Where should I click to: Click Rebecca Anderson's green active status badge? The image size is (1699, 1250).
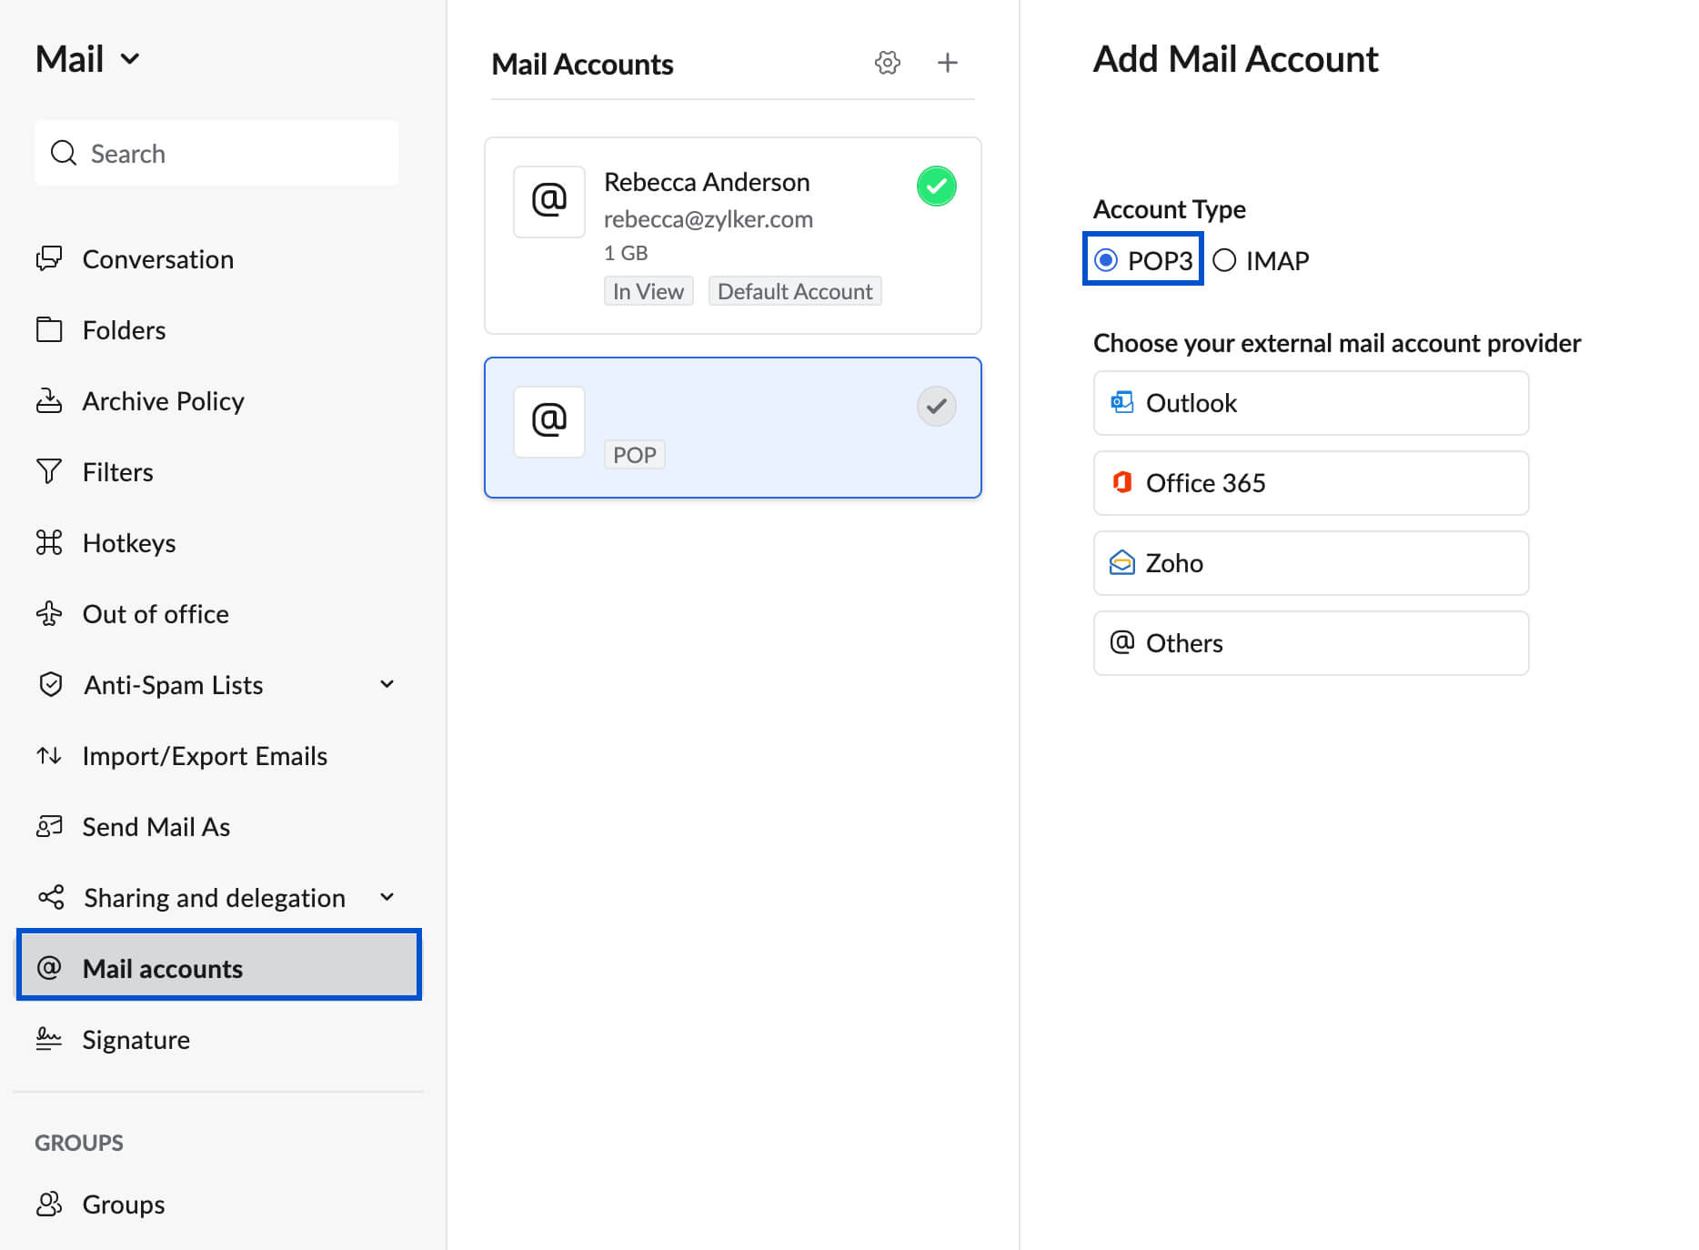937,186
